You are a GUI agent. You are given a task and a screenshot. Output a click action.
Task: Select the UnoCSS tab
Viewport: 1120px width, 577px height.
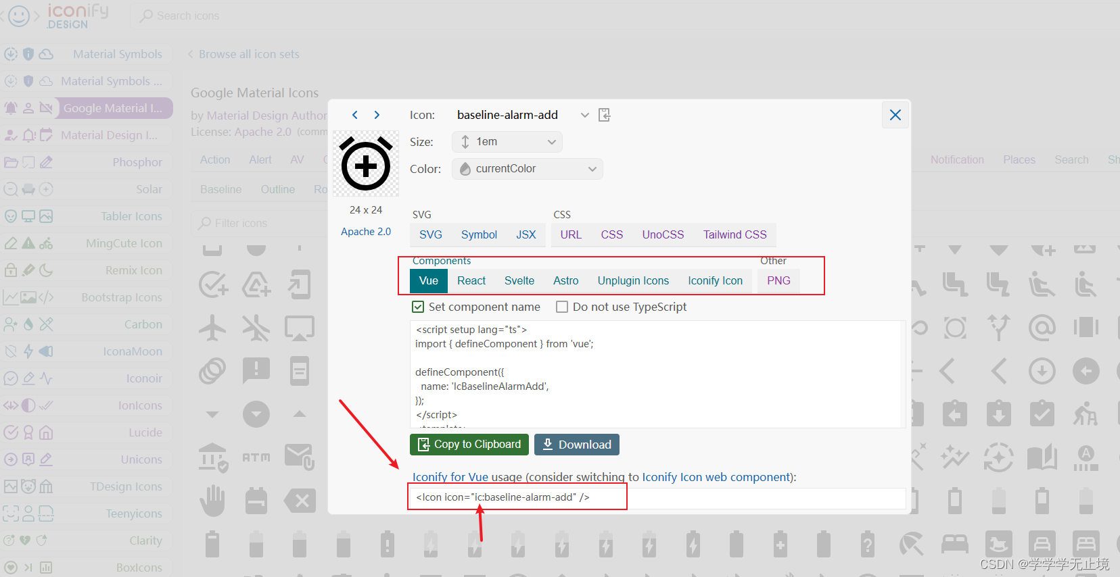coord(663,234)
